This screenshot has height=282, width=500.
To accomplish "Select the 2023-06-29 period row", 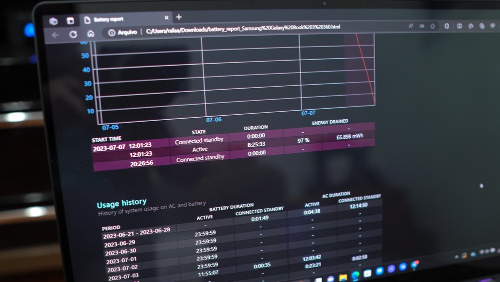I will click(x=119, y=243).
